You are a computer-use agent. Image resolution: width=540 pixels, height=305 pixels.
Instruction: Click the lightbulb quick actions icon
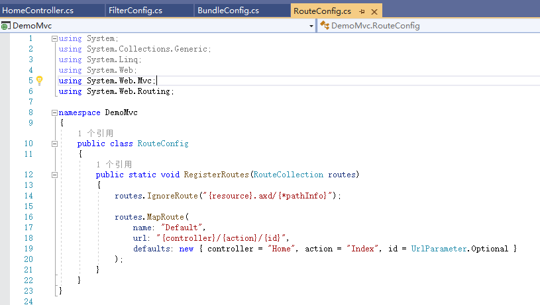[x=40, y=81]
